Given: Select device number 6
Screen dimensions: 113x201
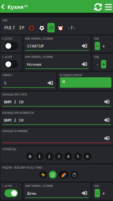Looking at the screenshot, I should coord(87,156).
